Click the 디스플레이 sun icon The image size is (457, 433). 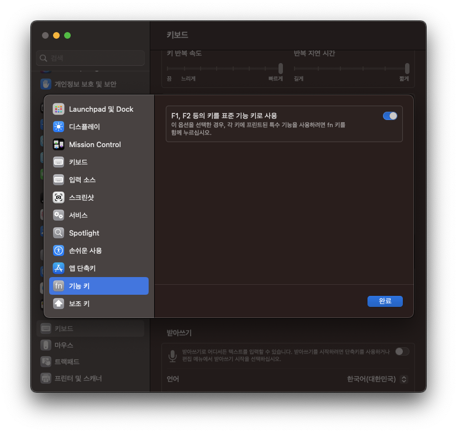click(x=59, y=127)
